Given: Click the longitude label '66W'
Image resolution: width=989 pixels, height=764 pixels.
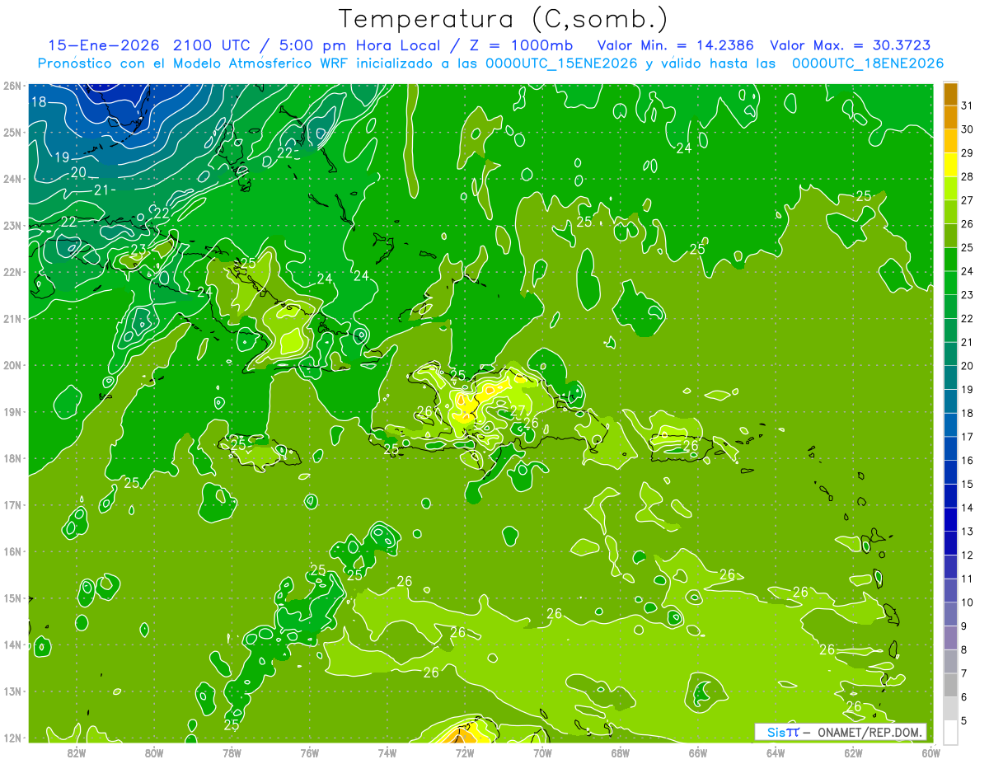Looking at the screenshot, I should (x=698, y=752).
